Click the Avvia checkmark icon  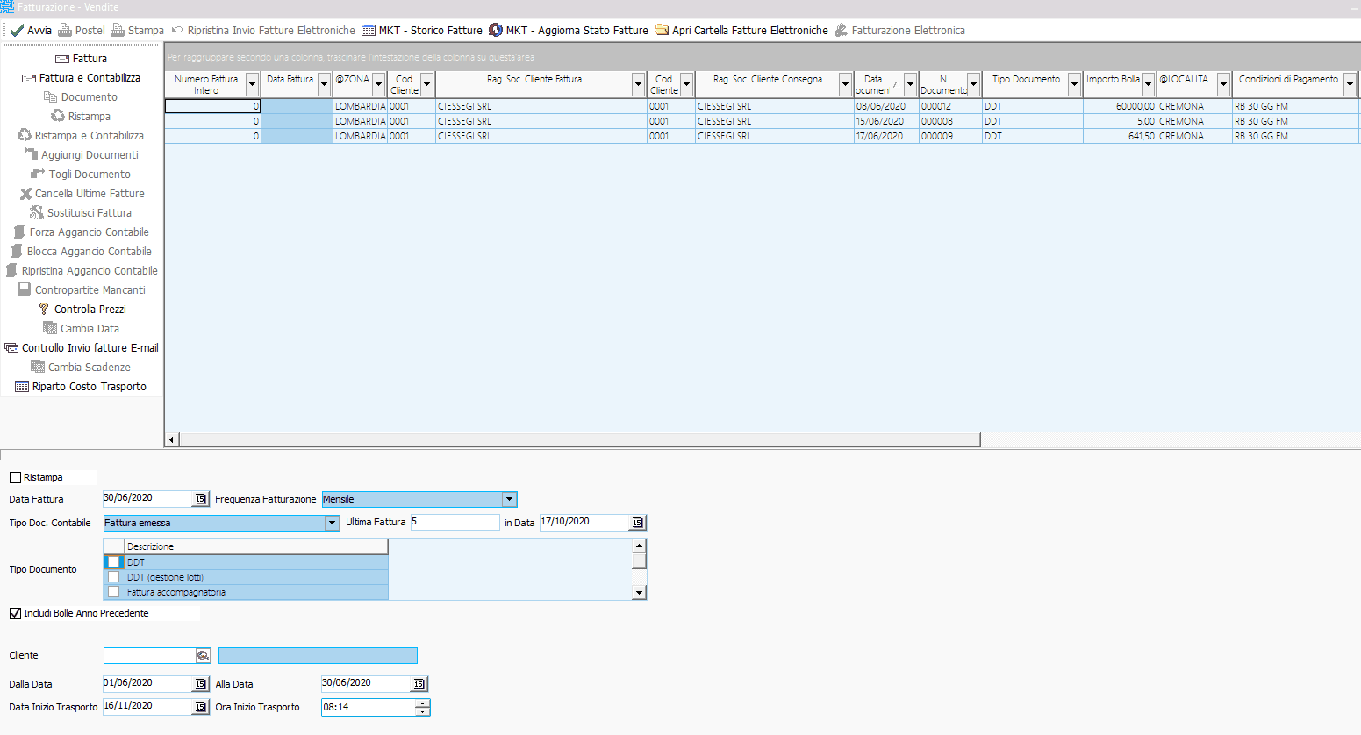(17, 30)
